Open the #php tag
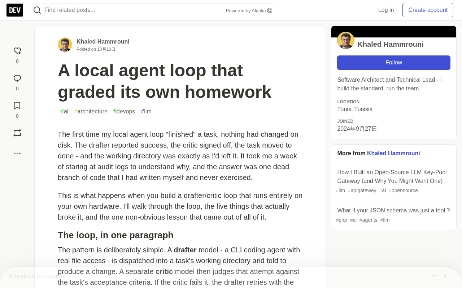 341,220
